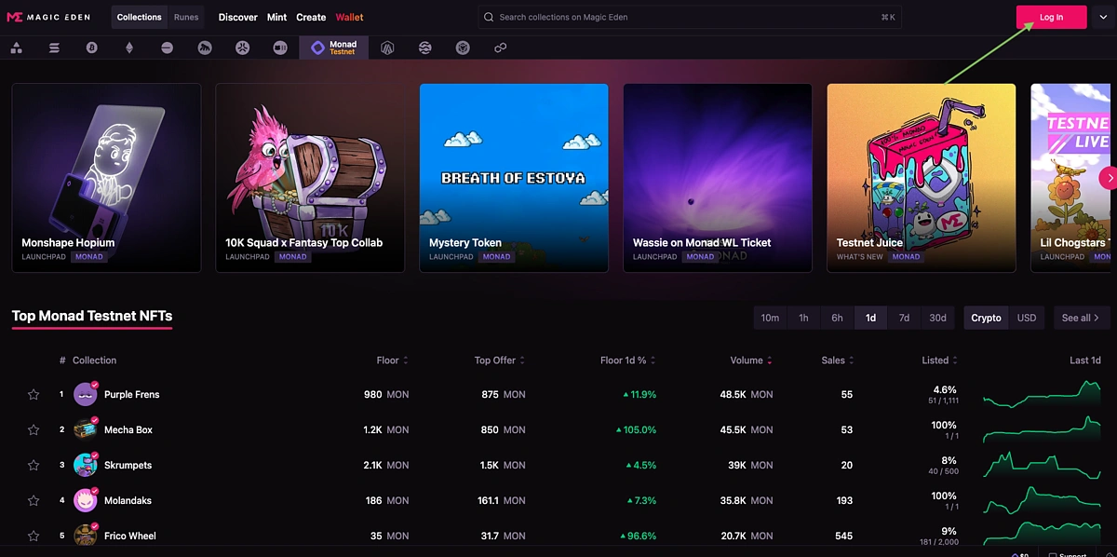The image size is (1117, 557).
Task: Sort table by Floor column
Action: pyautogui.click(x=393, y=360)
